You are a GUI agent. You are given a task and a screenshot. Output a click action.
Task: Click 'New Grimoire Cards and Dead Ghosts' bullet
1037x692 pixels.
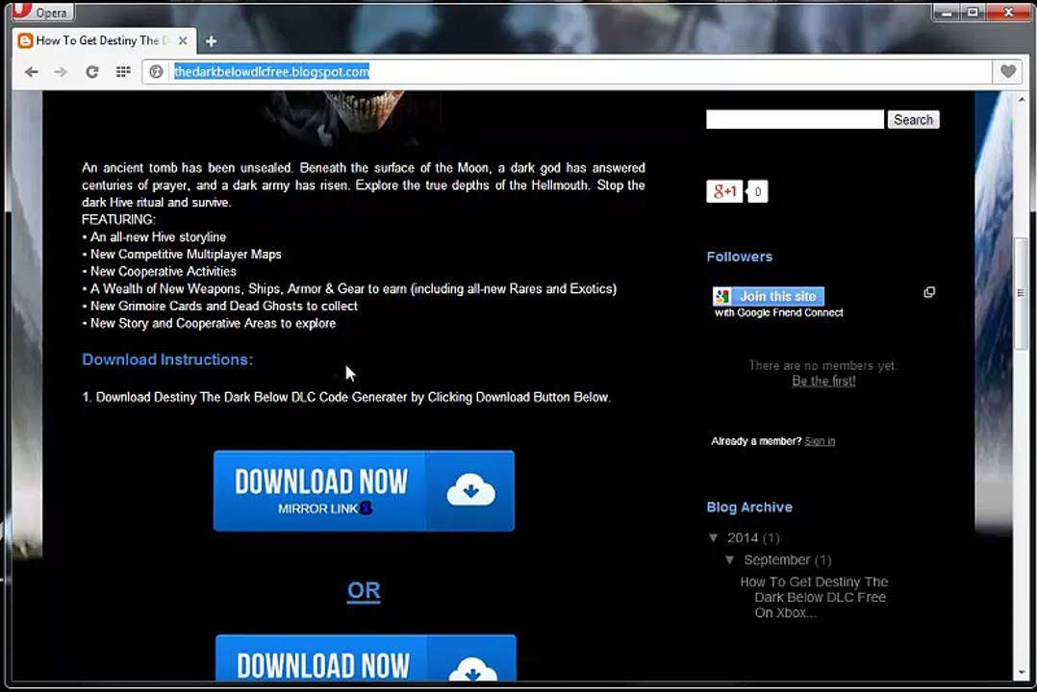point(219,306)
